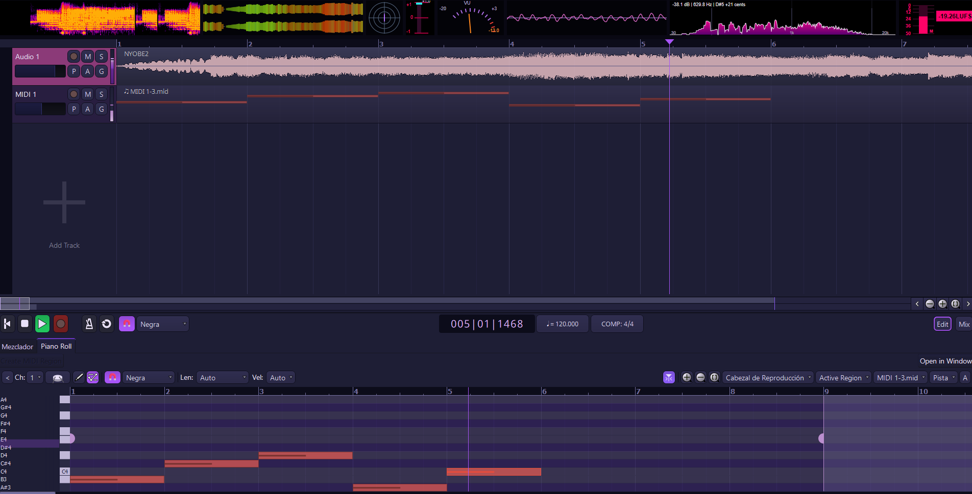Click the white square Stop button
The width and height of the screenshot is (972, 494).
25,324
